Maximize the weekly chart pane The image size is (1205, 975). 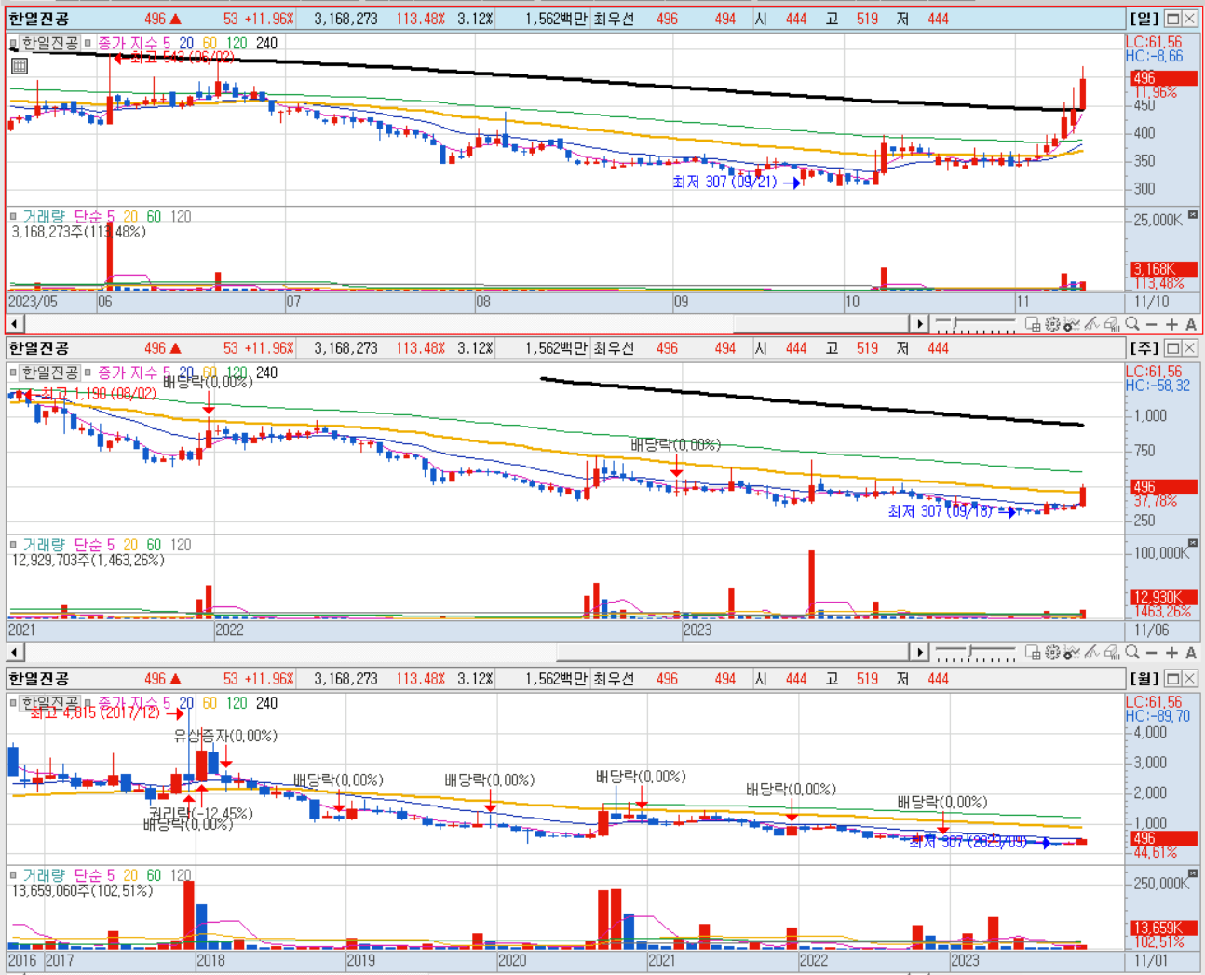coord(1172,348)
